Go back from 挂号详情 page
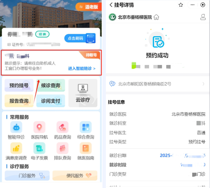The height and width of the screenshot is (188, 210). pos(111,5)
